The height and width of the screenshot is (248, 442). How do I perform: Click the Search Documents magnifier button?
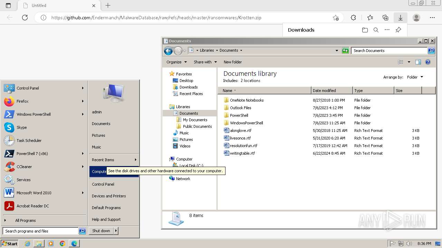tap(431, 51)
